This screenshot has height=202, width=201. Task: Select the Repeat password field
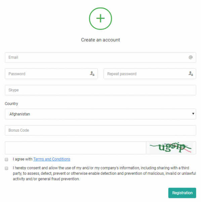click(x=150, y=74)
